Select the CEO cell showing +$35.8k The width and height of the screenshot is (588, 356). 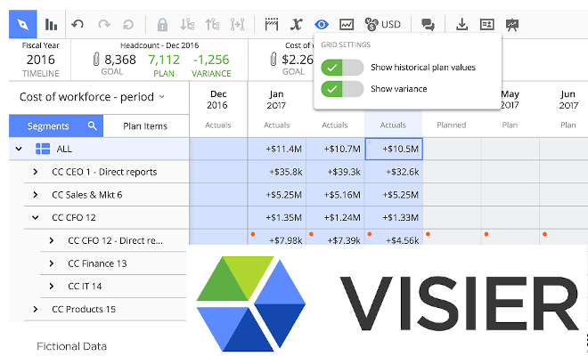pos(277,172)
